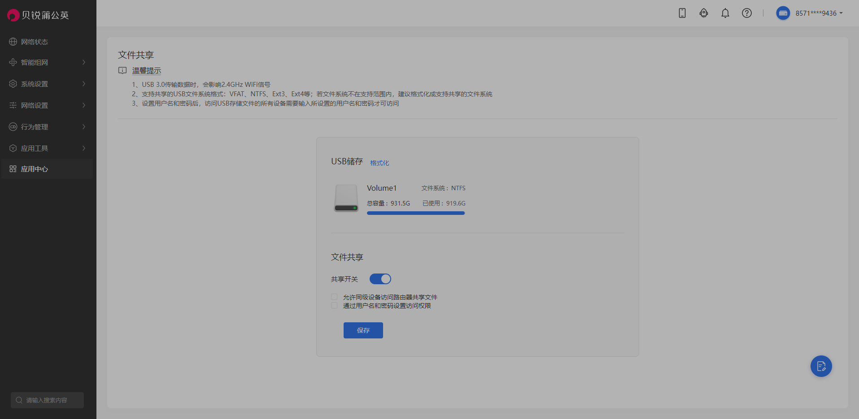Click the 温馨提示 heading
This screenshot has height=419, width=859.
147,71
